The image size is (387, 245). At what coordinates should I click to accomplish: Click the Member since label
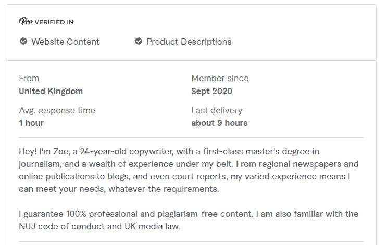pos(220,79)
